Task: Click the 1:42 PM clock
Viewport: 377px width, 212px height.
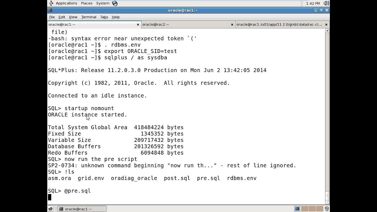Action: tap(313, 3)
